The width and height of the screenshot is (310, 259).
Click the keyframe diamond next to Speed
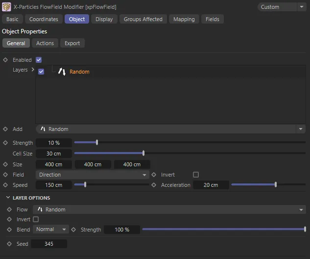click(x=5, y=185)
